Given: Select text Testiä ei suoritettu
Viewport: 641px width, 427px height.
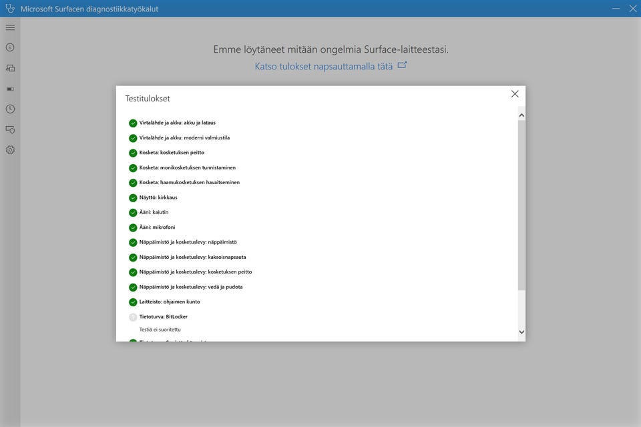Looking at the screenshot, I should pos(160,330).
